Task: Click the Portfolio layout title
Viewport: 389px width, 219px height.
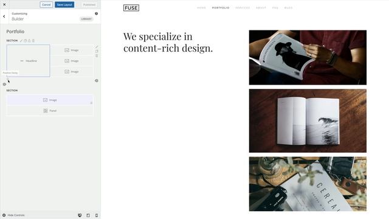Action: 15,32
